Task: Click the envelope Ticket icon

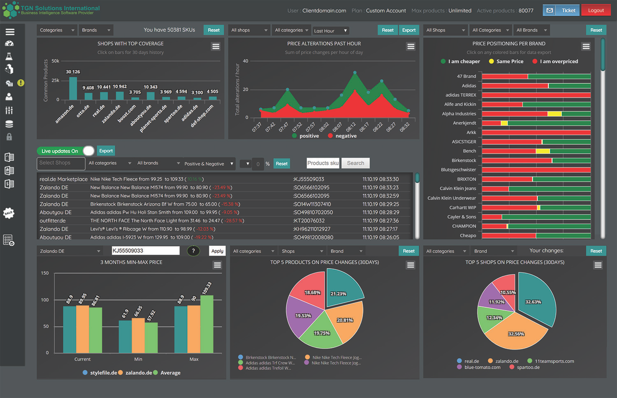Action: (x=550, y=10)
